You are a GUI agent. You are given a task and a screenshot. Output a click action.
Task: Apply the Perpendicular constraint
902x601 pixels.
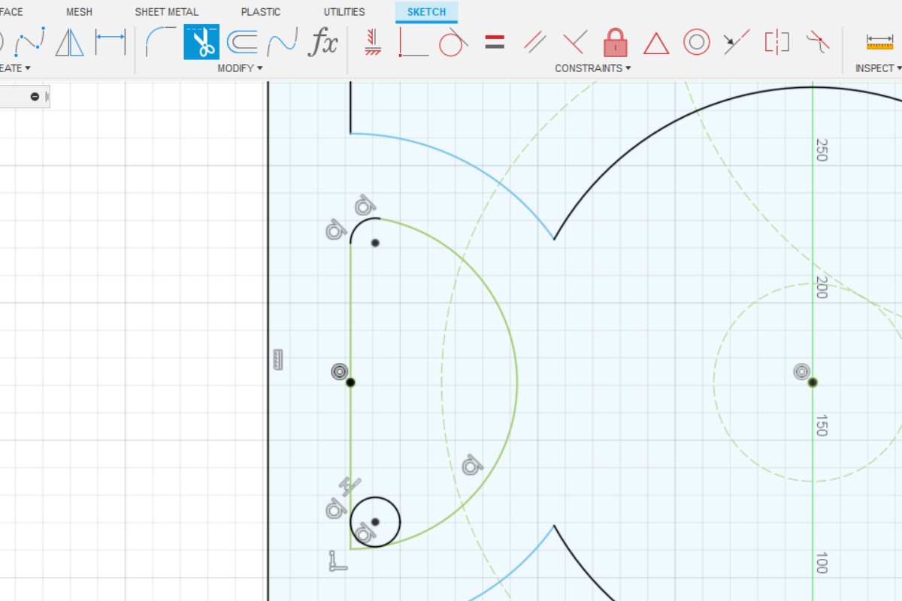click(574, 41)
